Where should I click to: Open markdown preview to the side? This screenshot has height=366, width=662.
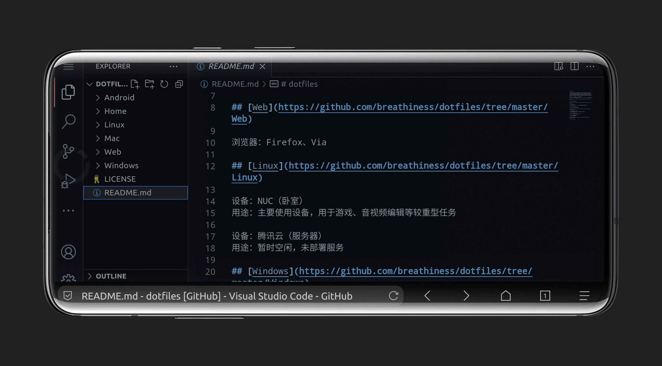[558, 66]
